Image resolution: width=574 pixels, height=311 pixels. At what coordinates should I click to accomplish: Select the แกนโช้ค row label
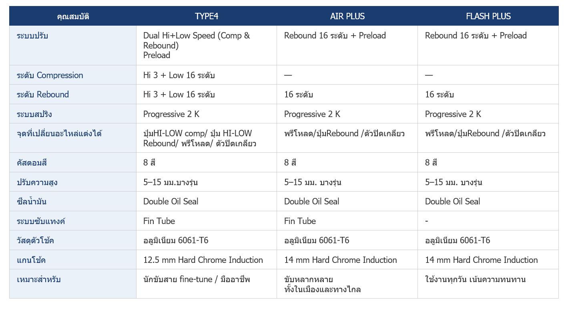(31, 260)
